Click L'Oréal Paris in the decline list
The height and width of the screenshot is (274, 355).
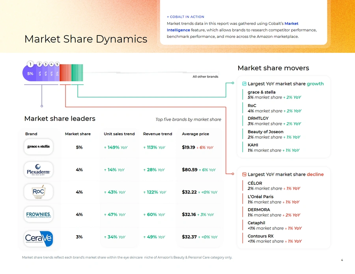pyautogui.click(x=261, y=197)
